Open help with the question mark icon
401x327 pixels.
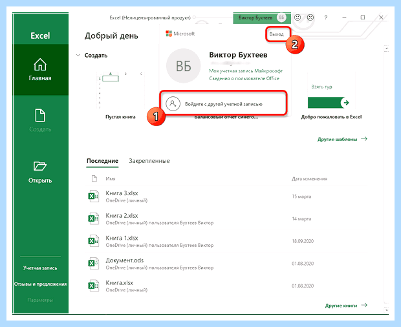[325, 17]
